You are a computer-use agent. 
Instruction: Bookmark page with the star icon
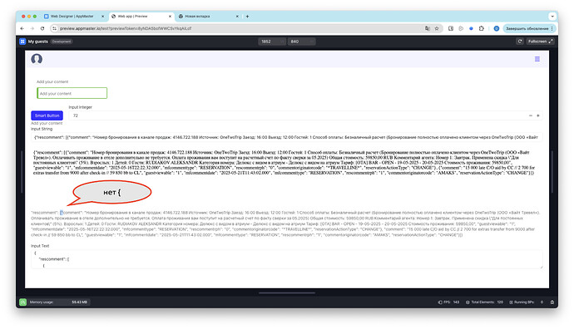(437, 28)
